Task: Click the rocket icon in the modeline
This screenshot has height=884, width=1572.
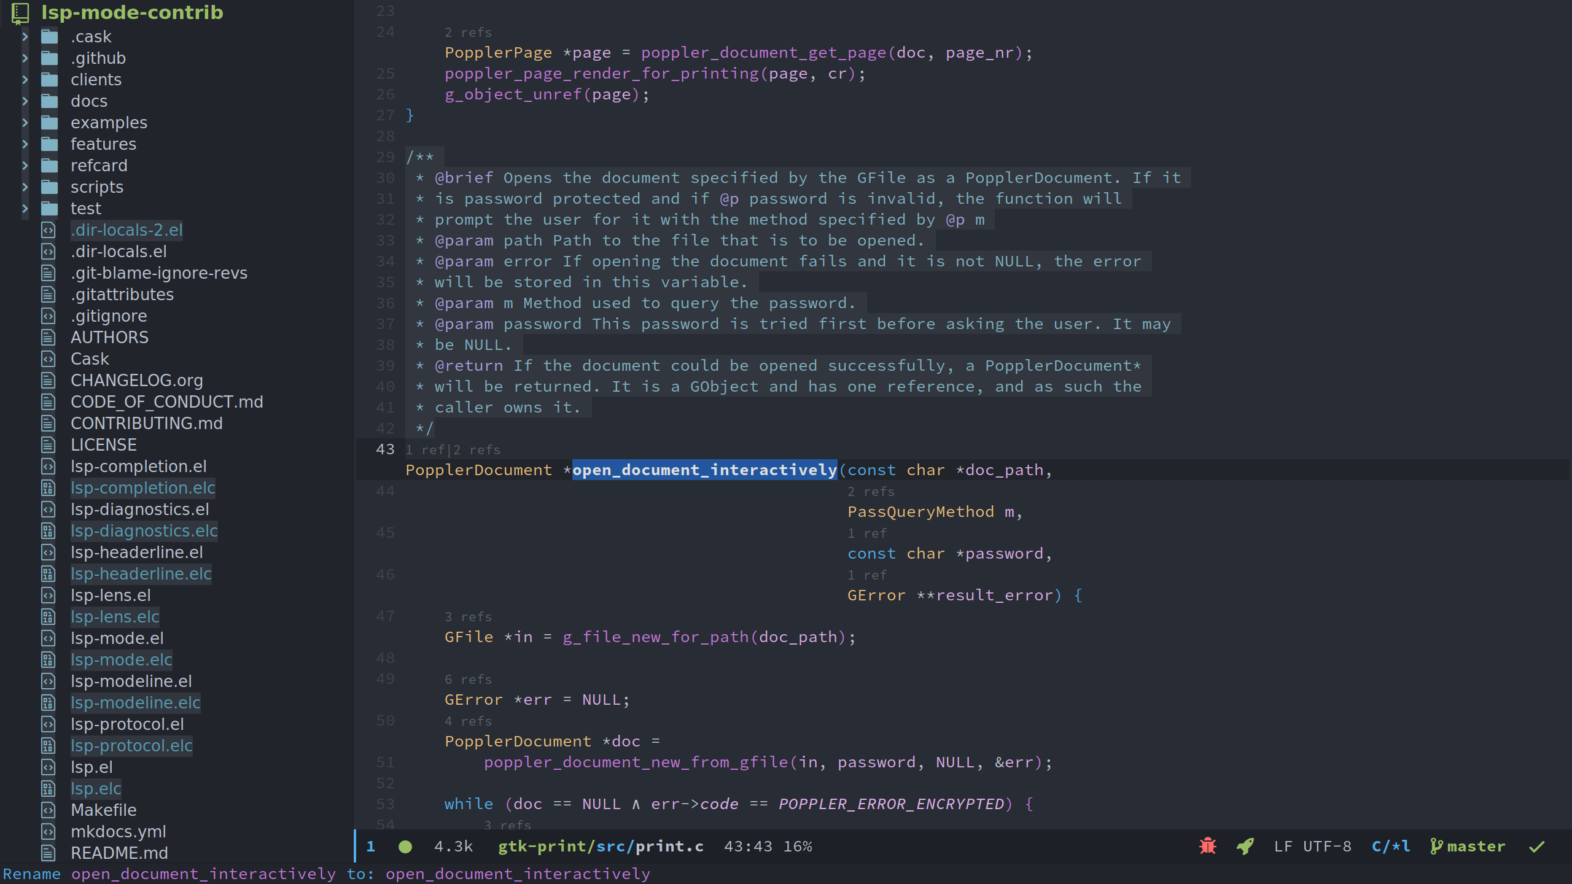Action: tap(1245, 846)
